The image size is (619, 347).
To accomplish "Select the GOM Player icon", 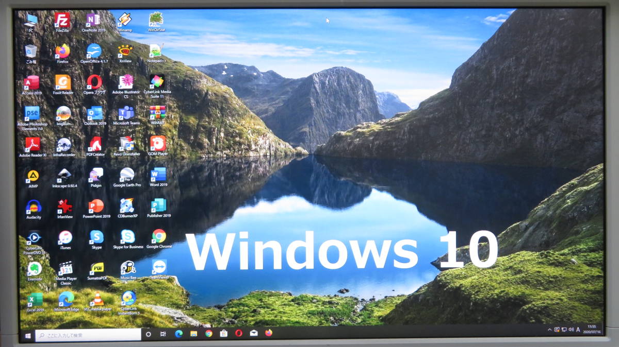I will [158, 147].
